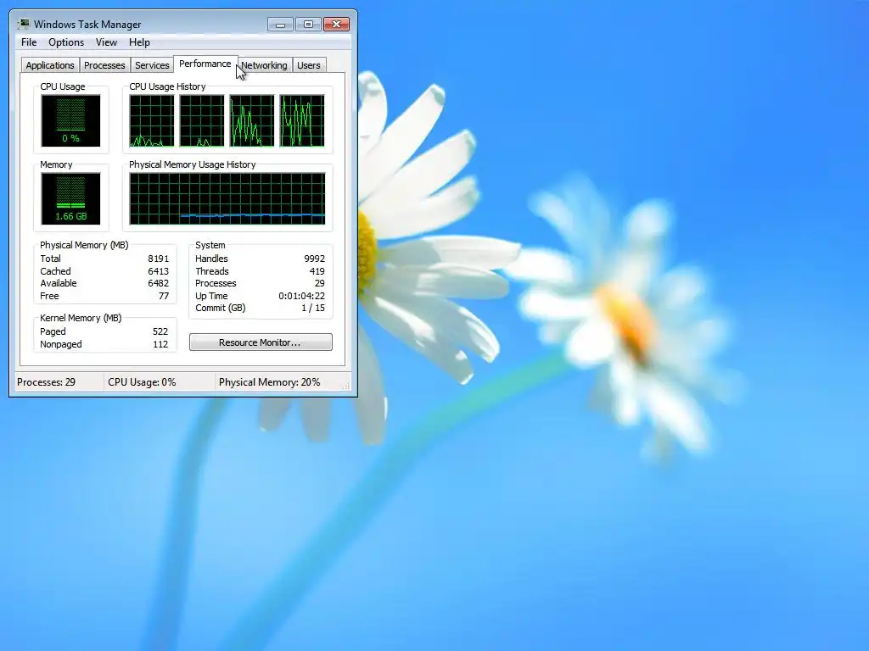Click the Threads value 419
Screen dimensions: 869x651
[x=317, y=271]
